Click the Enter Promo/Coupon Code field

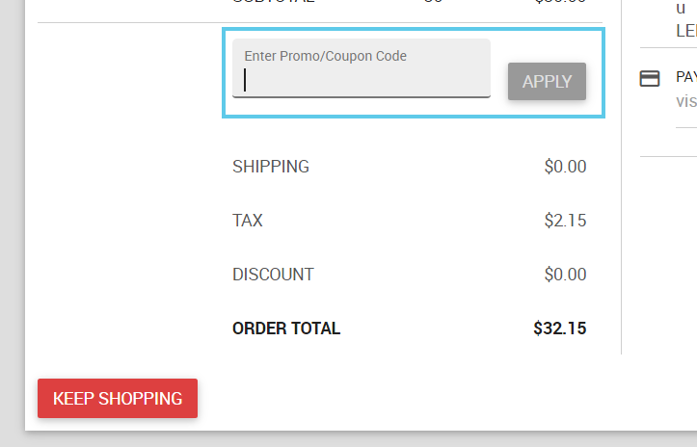coord(362,80)
